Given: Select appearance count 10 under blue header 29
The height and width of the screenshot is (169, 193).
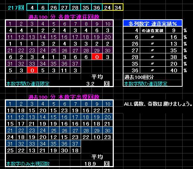Looking at the screenshot, I should [x=97, y=137].
